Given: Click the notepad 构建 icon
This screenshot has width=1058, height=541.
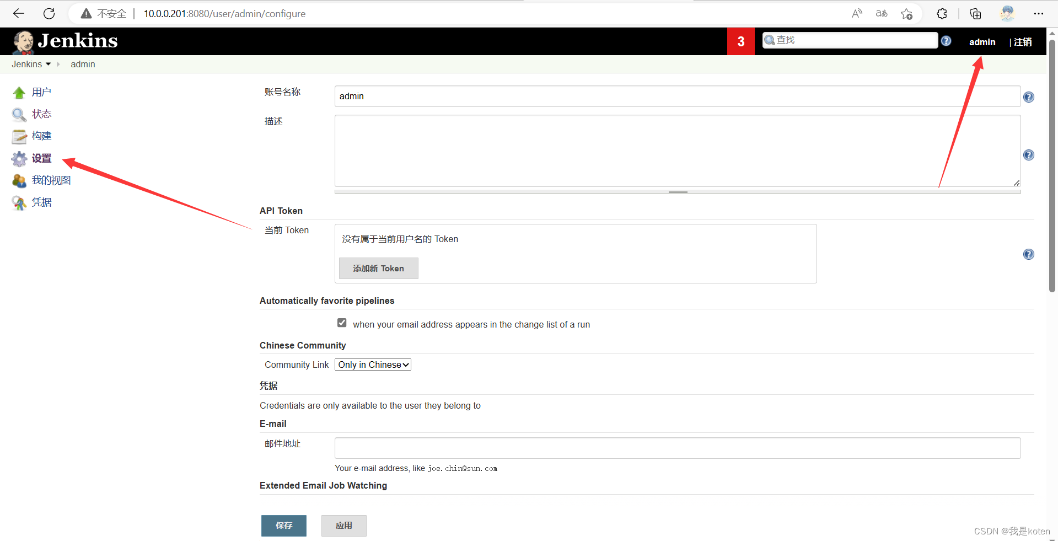Looking at the screenshot, I should [19, 136].
